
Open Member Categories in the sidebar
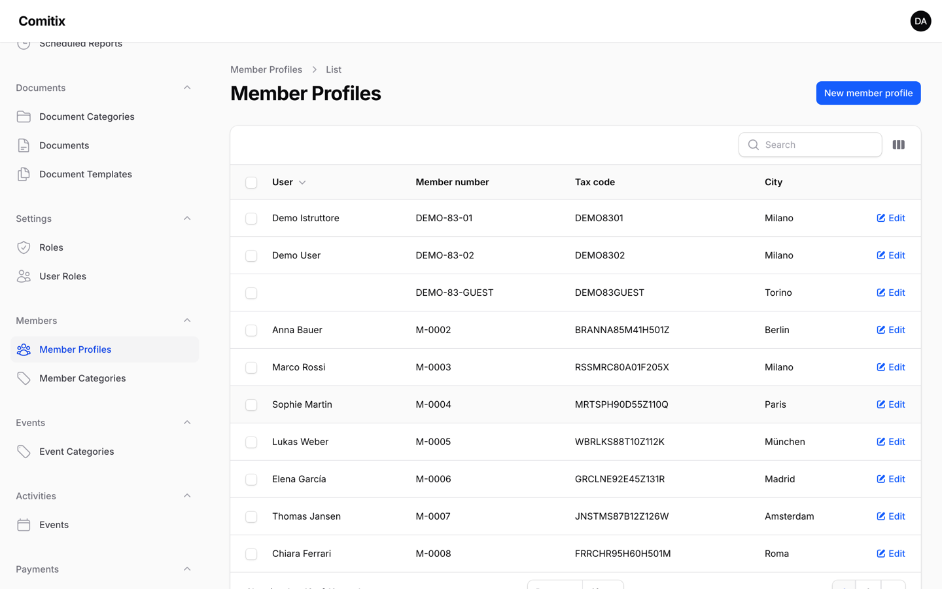point(105,378)
